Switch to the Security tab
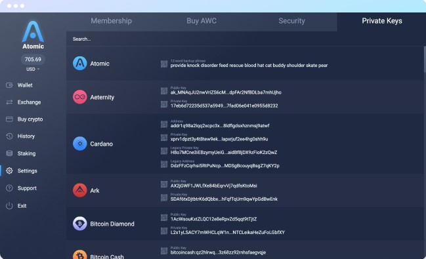This screenshot has height=259, width=426. pyautogui.click(x=292, y=21)
